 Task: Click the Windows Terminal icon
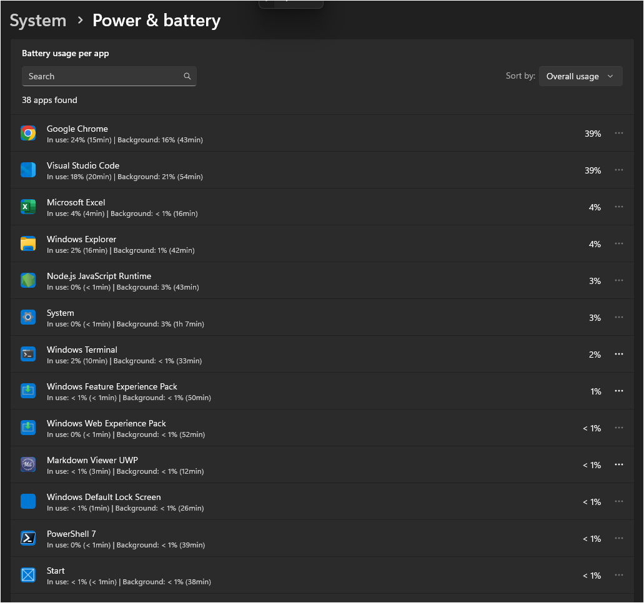[28, 354]
